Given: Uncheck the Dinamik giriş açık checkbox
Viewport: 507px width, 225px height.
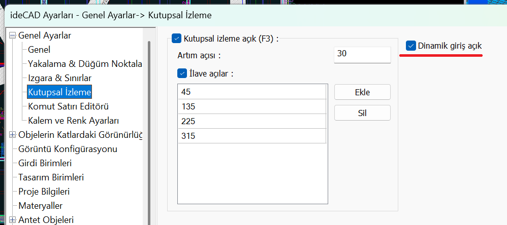Looking at the screenshot, I should (411, 46).
